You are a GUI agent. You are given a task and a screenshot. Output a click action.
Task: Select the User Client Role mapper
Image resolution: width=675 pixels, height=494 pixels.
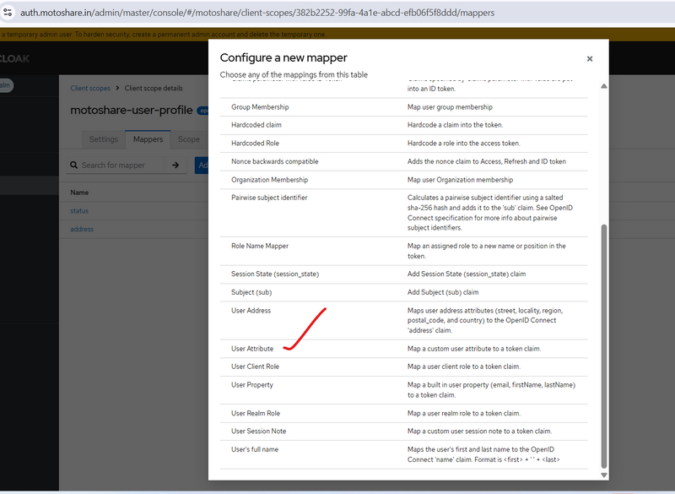tap(255, 366)
